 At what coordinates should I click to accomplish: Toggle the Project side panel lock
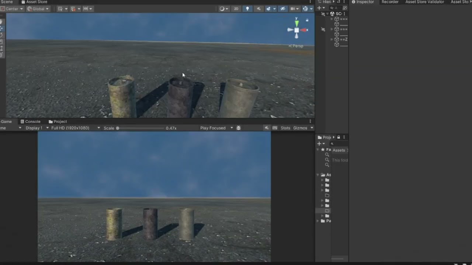[339, 137]
